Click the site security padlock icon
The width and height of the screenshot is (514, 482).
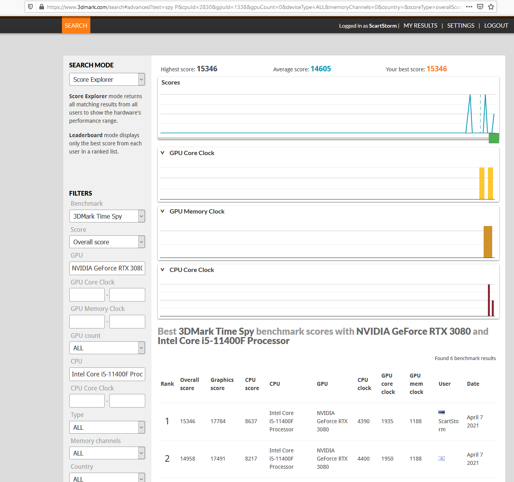pos(42,7)
